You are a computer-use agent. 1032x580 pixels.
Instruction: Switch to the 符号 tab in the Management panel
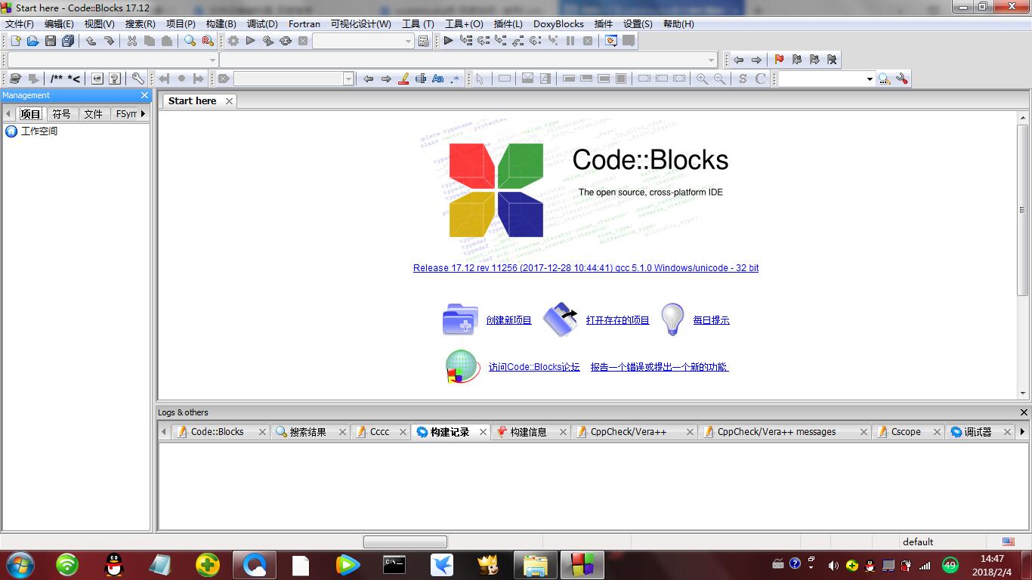click(x=61, y=114)
